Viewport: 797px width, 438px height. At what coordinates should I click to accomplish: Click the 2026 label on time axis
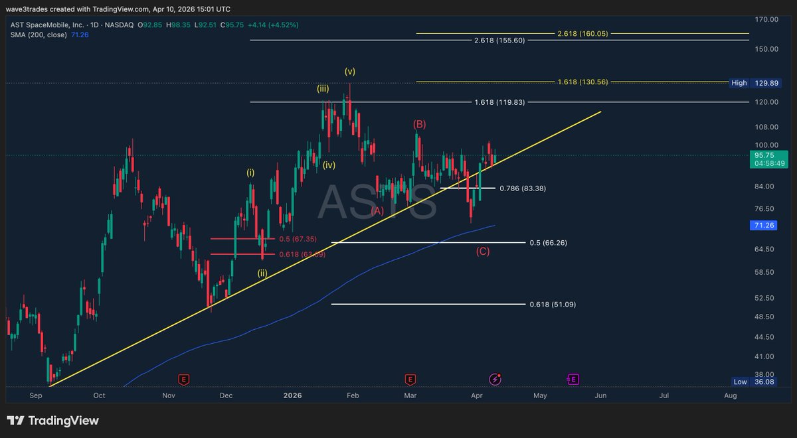(292, 396)
